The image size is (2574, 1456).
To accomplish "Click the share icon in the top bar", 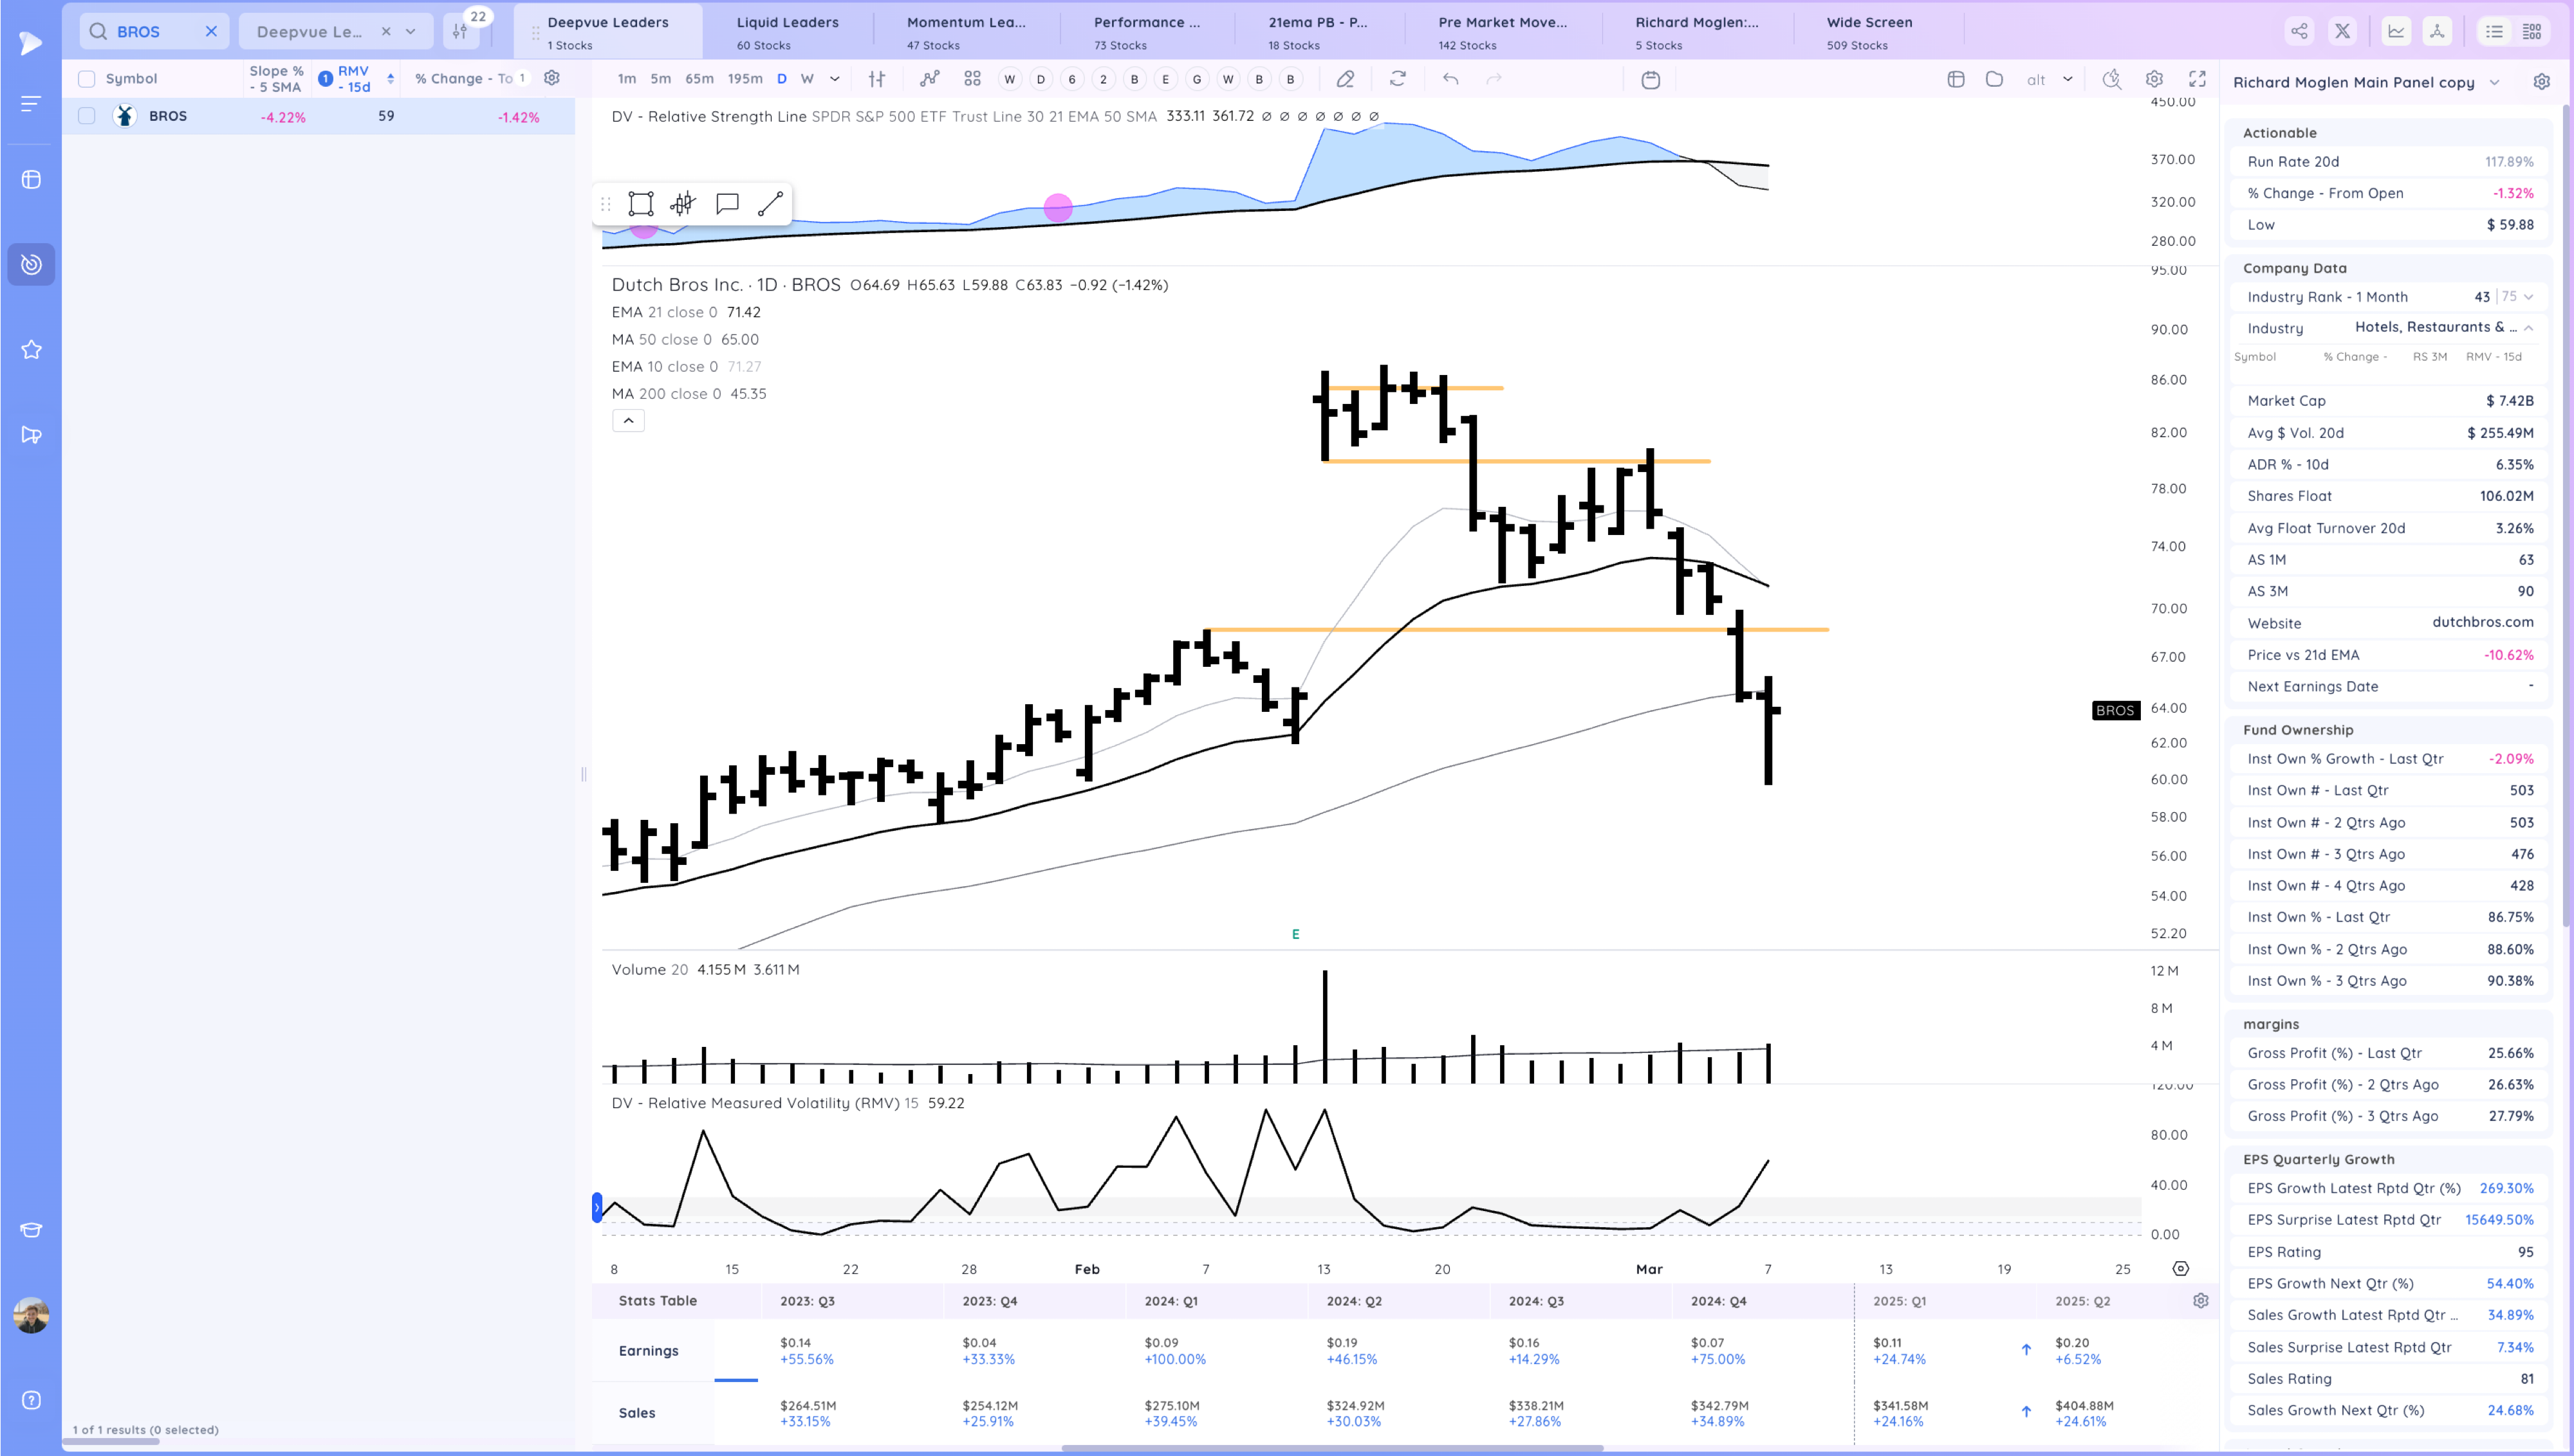I will point(2300,31).
